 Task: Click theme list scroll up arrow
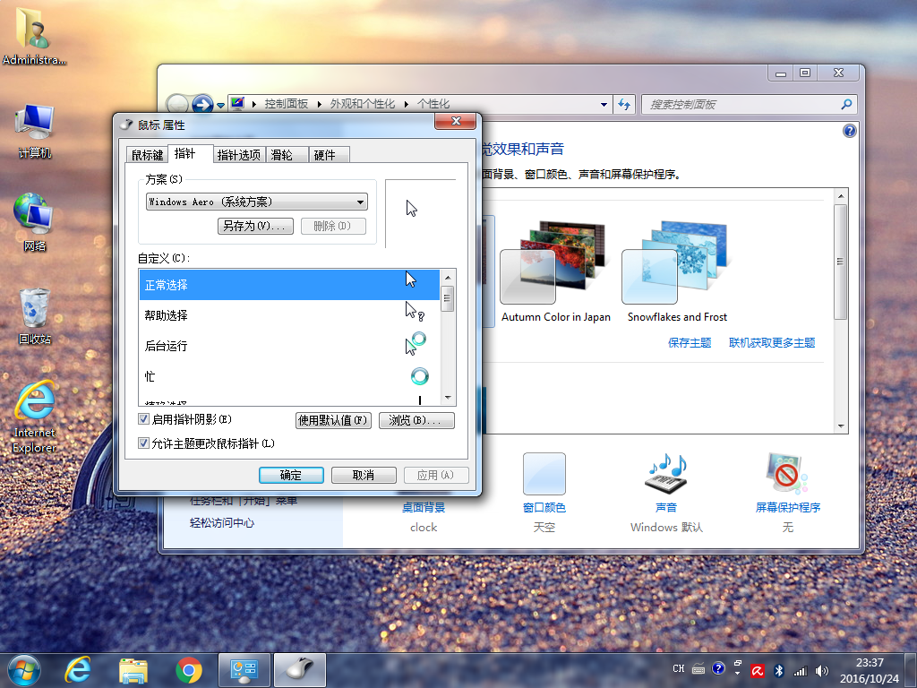pyautogui.click(x=841, y=196)
